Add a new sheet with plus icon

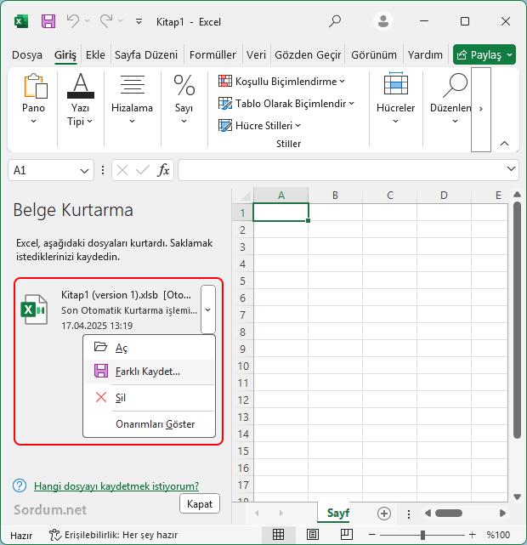tap(384, 514)
